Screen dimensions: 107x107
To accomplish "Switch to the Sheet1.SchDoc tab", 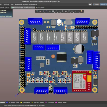I will coord(5,8).
